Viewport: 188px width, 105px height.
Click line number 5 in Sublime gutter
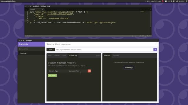pos(27,20)
